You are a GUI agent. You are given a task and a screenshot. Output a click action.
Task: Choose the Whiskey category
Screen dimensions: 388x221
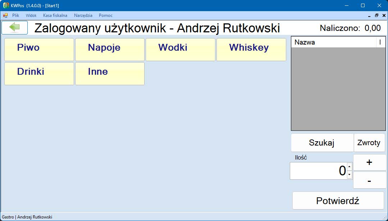tap(251, 50)
